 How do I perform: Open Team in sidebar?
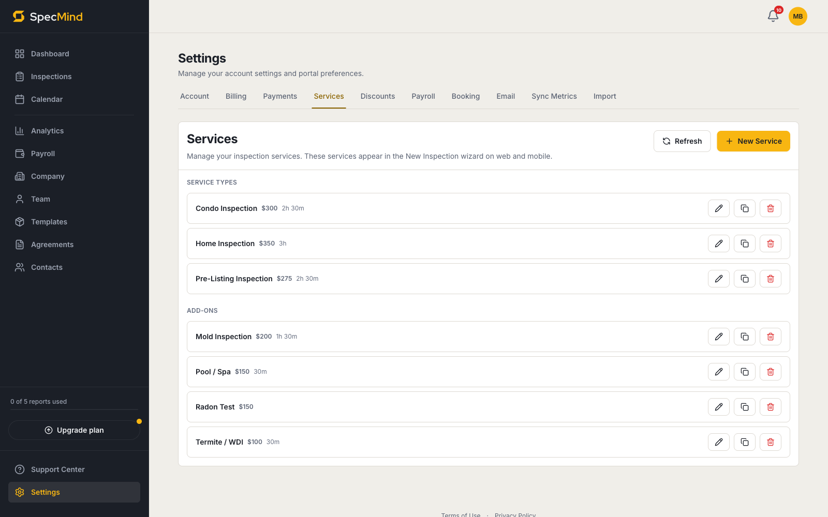pyautogui.click(x=75, y=199)
